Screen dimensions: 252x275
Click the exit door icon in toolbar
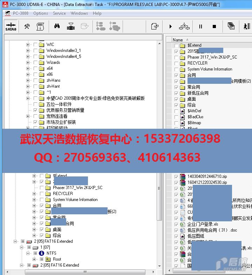pos(247,27)
